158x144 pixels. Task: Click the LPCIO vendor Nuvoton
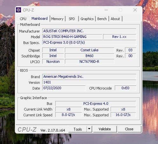click(53, 61)
